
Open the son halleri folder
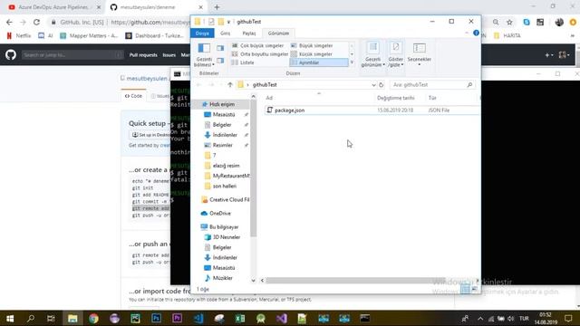coord(224,187)
